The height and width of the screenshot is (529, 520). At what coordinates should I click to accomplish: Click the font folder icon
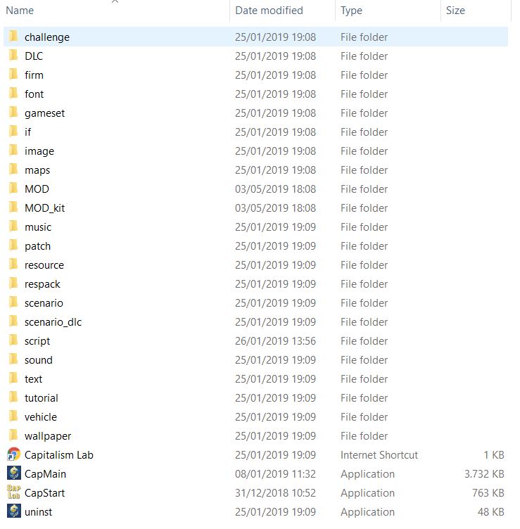pyautogui.click(x=13, y=93)
